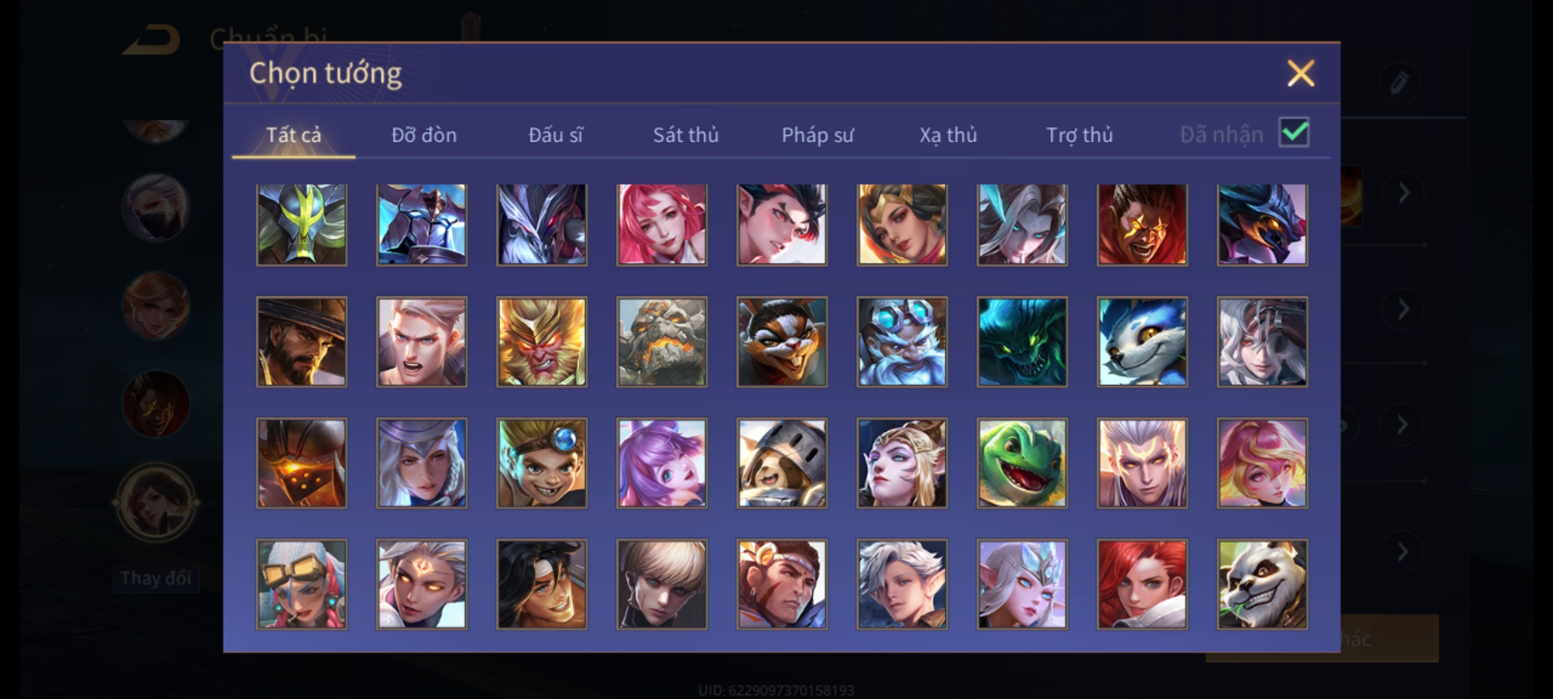Show the Pháp sư hero category

pos(817,135)
